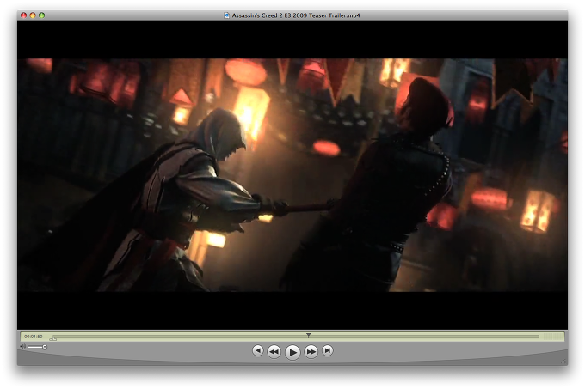585x389 pixels.
Task: Click the timeline scrub bar
Action: click(297, 337)
